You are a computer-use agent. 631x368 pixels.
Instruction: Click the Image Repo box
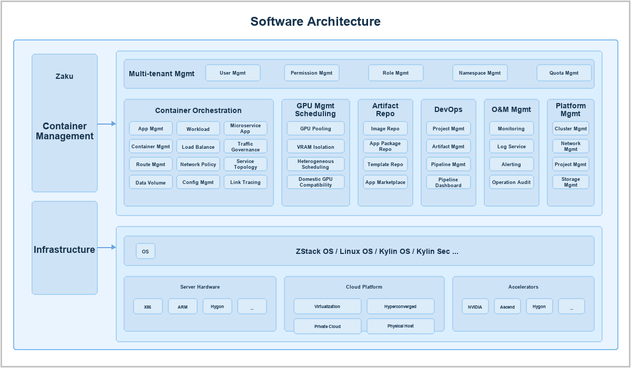pyautogui.click(x=385, y=129)
